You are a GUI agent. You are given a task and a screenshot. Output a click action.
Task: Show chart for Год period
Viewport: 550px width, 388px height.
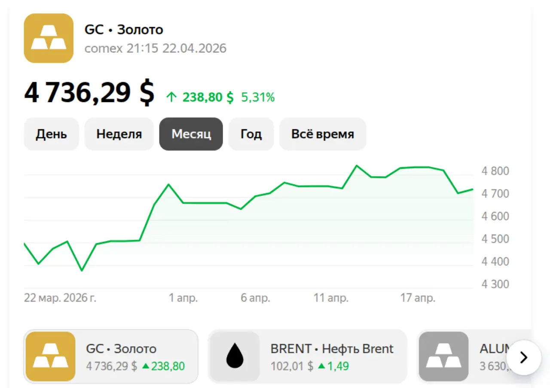coord(251,134)
